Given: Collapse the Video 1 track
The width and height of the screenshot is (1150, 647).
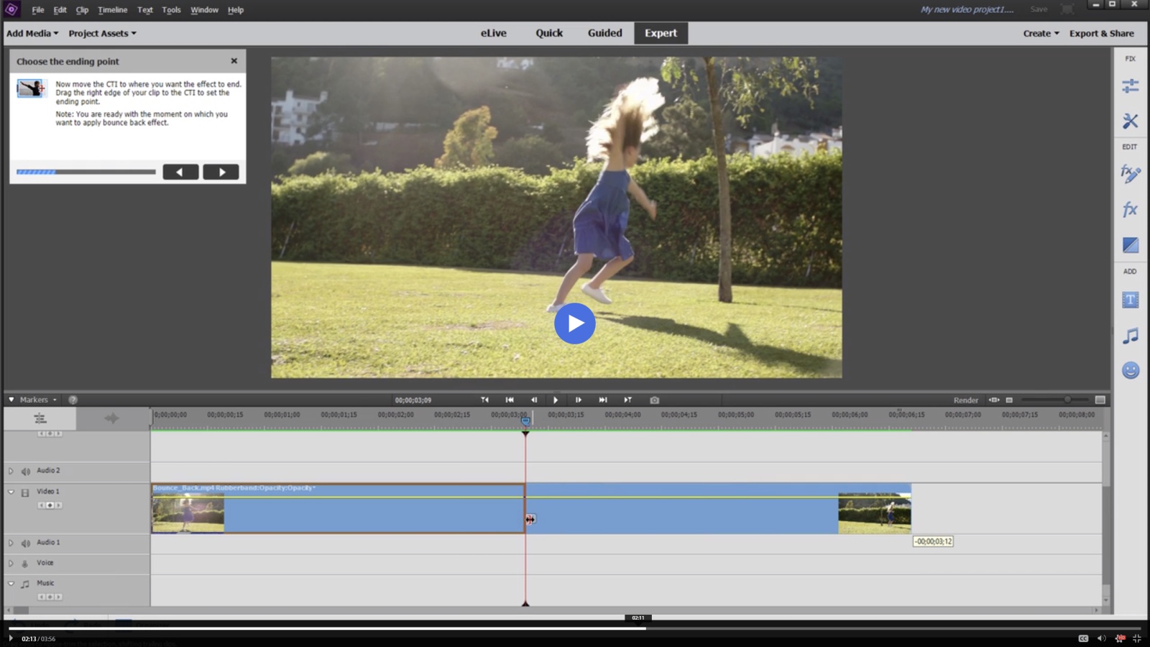Looking at the screenshot, I should [11, 491].
